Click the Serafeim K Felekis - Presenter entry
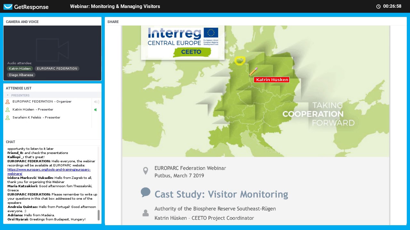This screenshot has height=230, width=410. click(37, 118)
